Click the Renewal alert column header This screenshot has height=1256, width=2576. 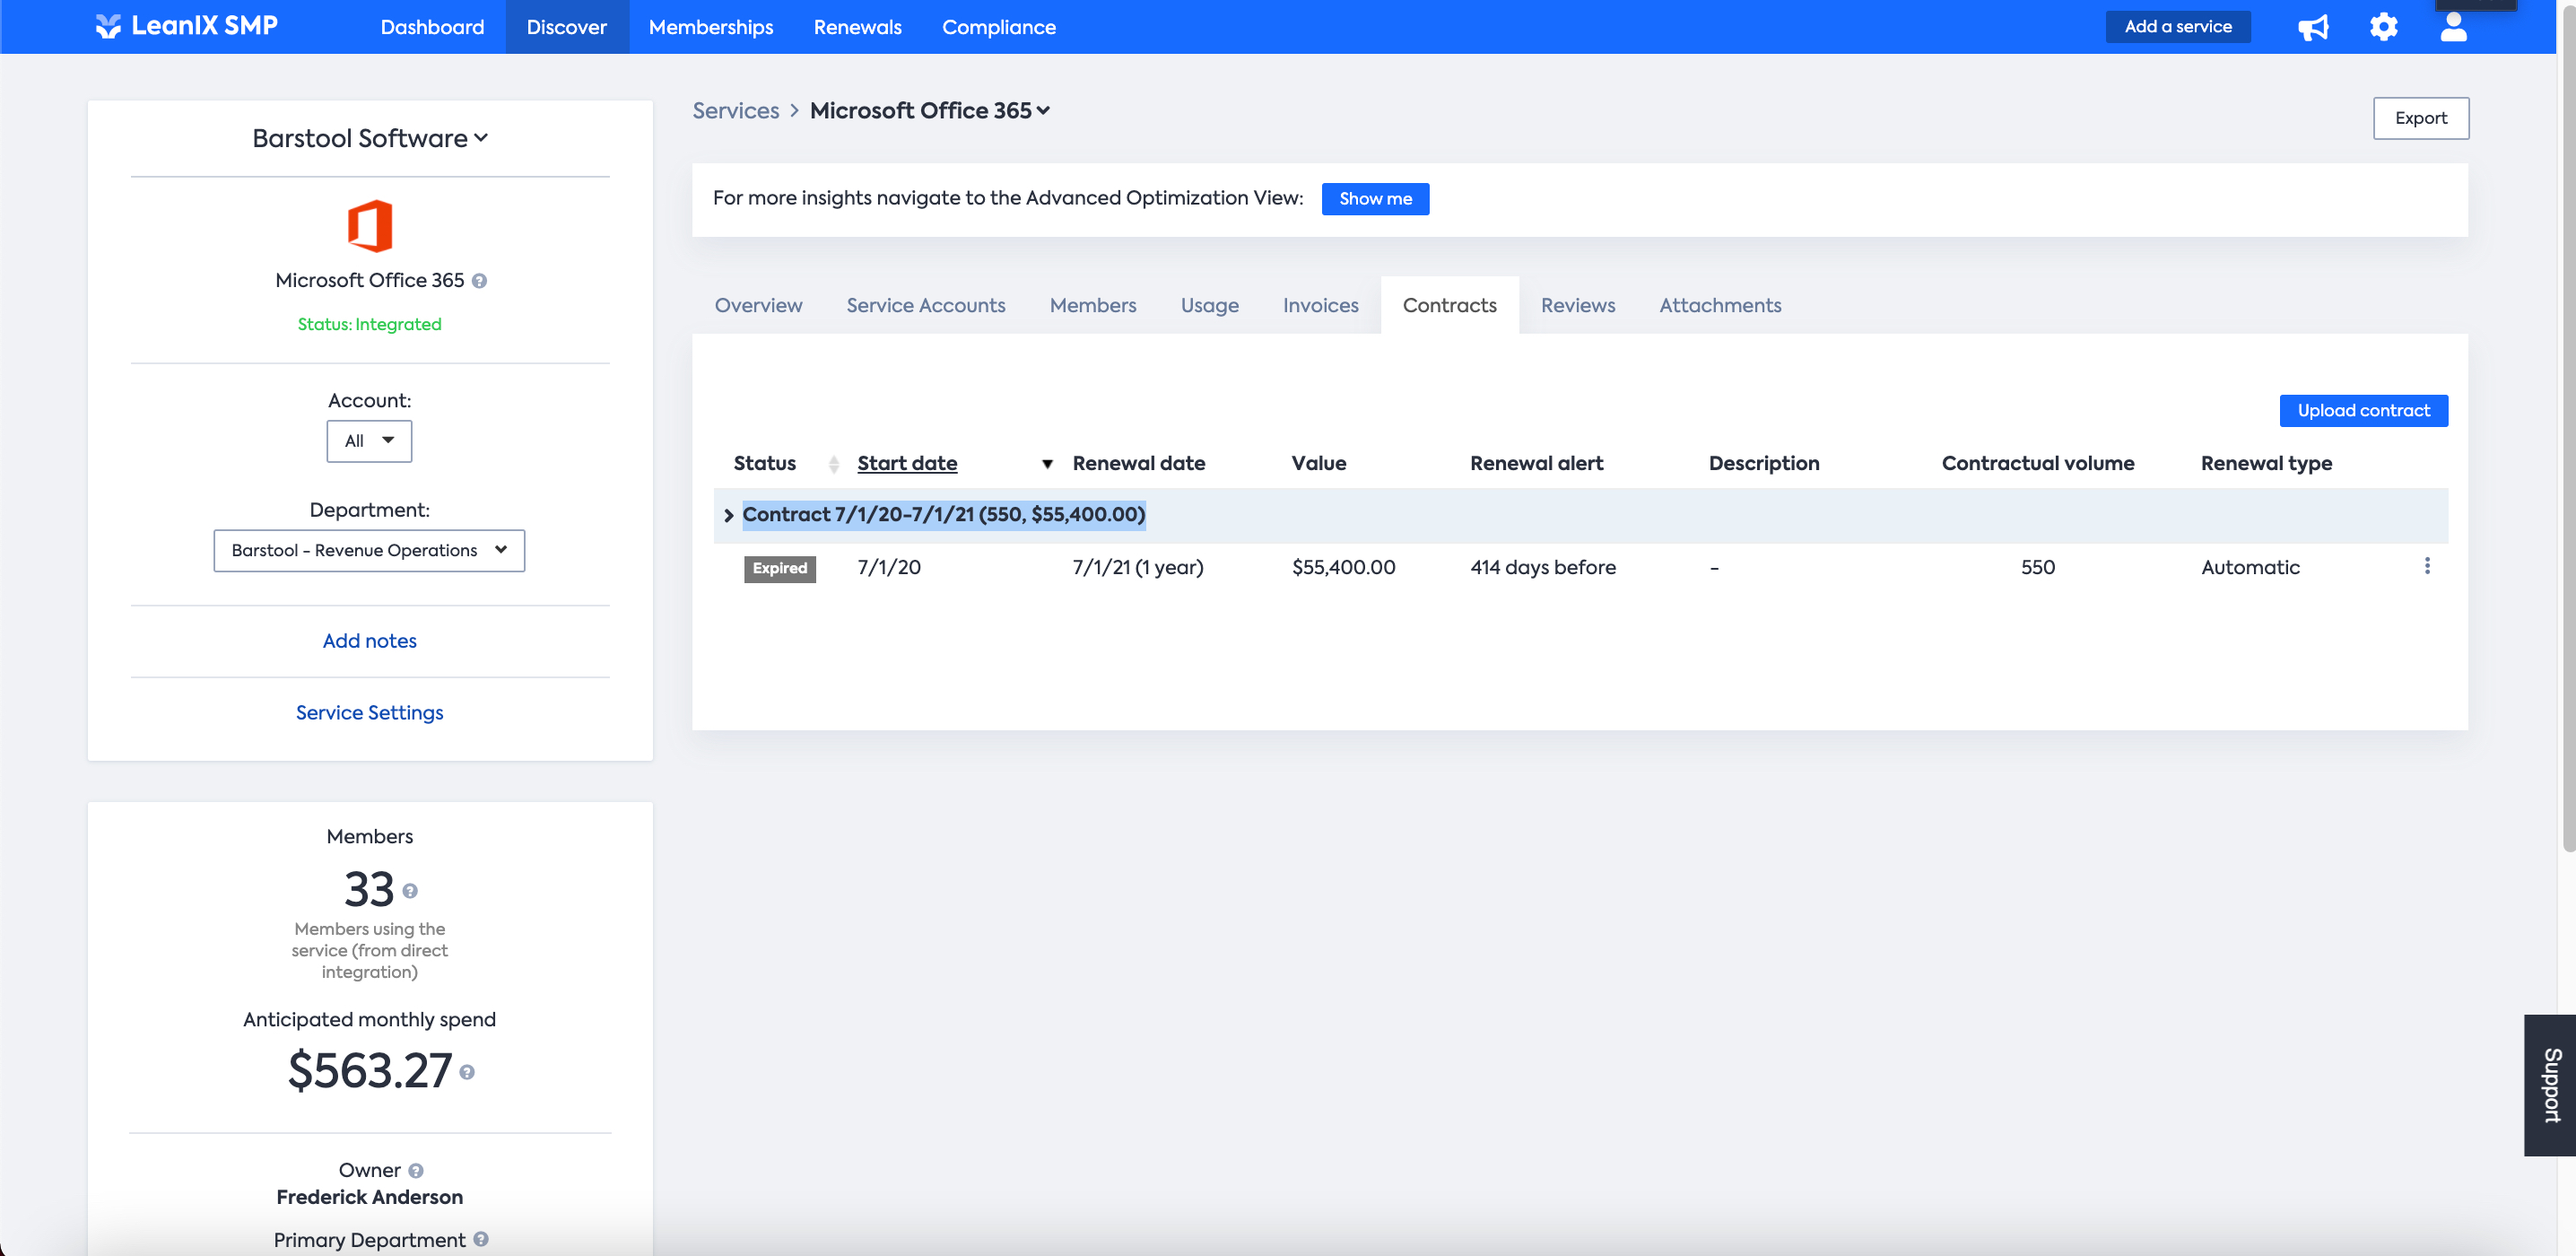1536,464
